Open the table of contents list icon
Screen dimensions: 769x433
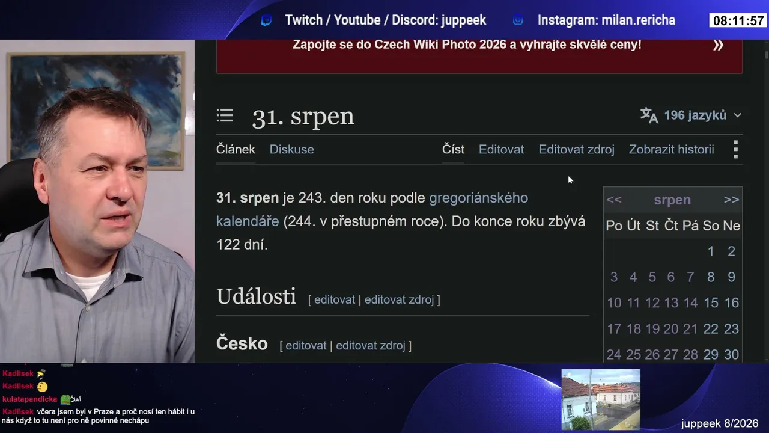[225, 115]
